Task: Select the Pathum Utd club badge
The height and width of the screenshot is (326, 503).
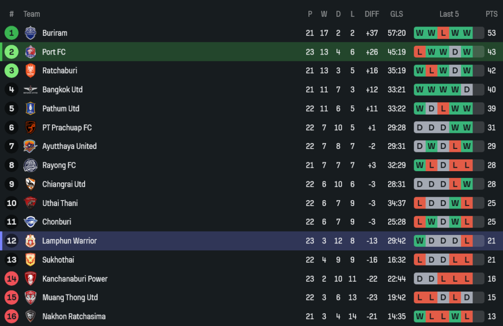Action: [x=30, y=109]
